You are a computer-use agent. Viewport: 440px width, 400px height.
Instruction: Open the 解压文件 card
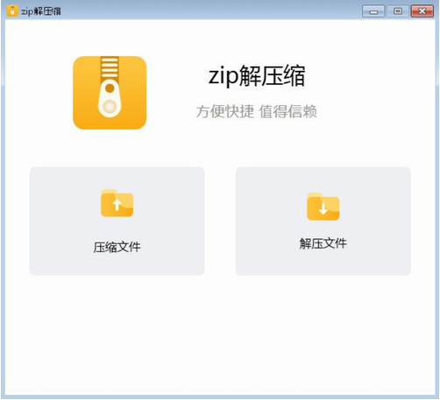[323, 221]
